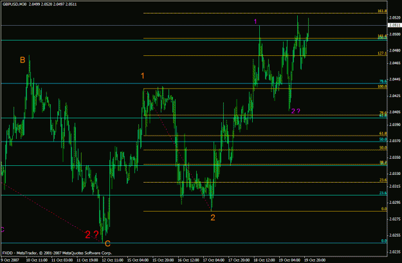The image size is (402, 263).
Task: Click the 2.0480 price axis value
Action: (394, 51)
